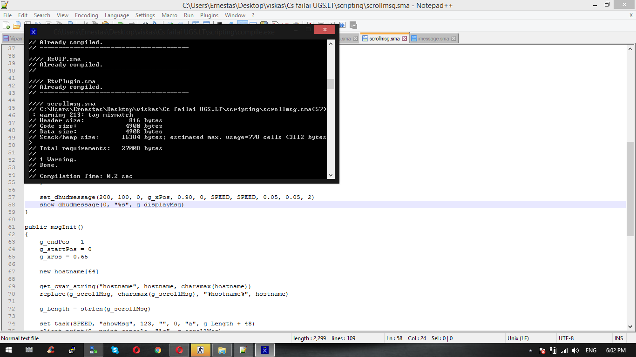Click the New file toolbar icon
This screenshot has width=636, height=357.
pyautogui.click(x=7, y=25)
